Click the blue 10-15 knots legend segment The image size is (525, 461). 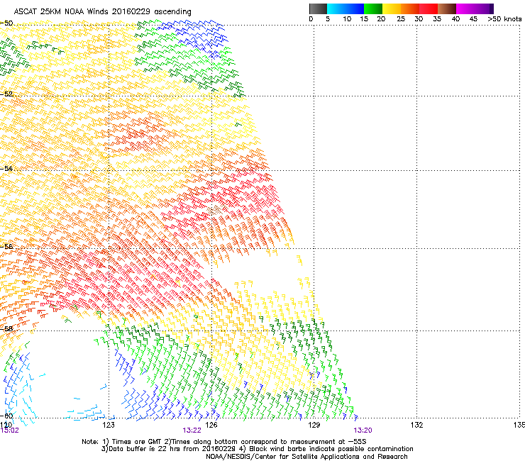(355, 9)
